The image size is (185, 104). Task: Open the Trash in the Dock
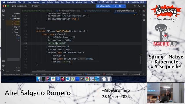pos(109,79)
